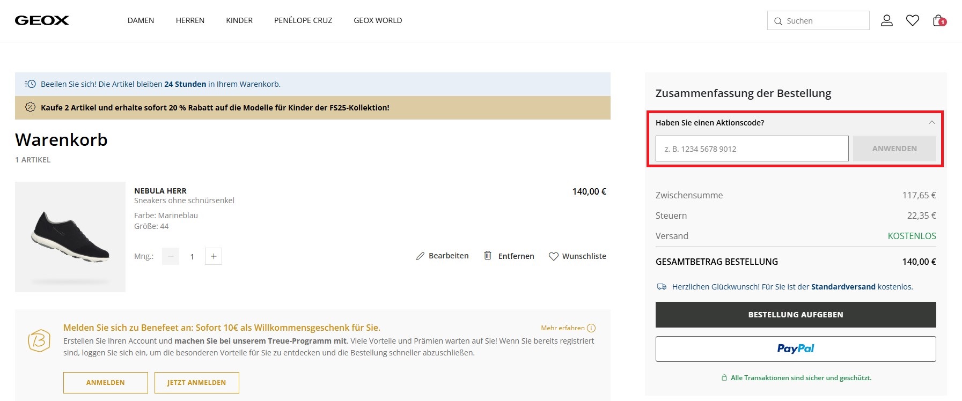Image resolution: width=962 pixels, height=401 pixels.
Task: Click the Bearbeiten link
Action: 449,256
